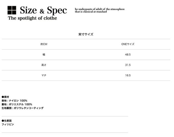The image size is (174, 137).
Task: Select the 表地：ナイロン 100% line
Action: (14, 101)
